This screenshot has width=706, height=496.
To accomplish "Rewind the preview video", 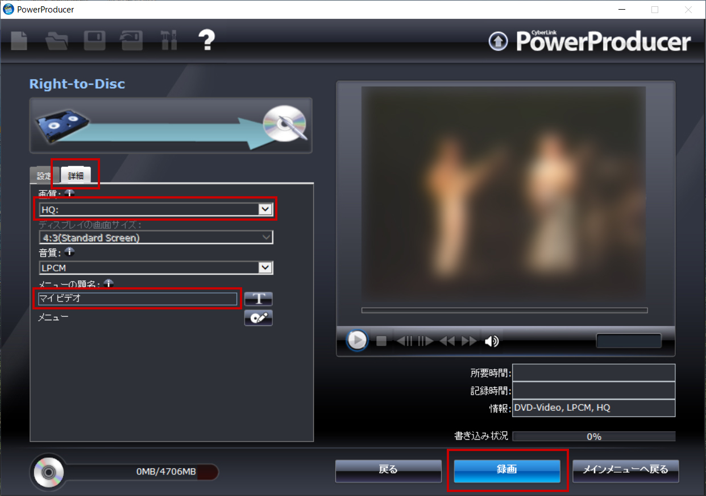I will (447, 341).
